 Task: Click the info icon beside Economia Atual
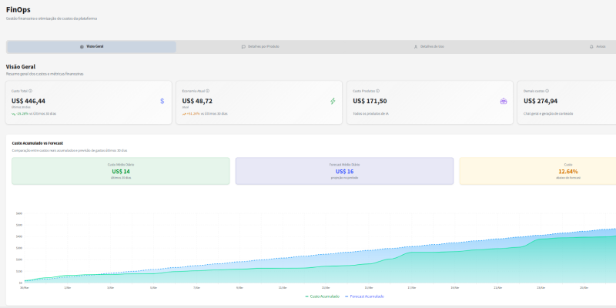pyautogui.click(x=207, y=91)
